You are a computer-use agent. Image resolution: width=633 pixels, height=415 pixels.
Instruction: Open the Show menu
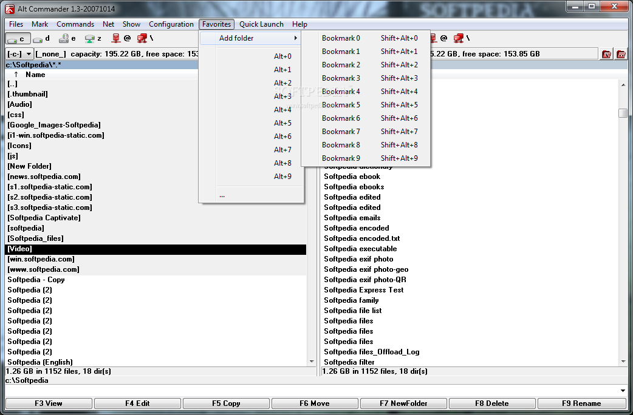pyautogui.click(x=131, y=24)
